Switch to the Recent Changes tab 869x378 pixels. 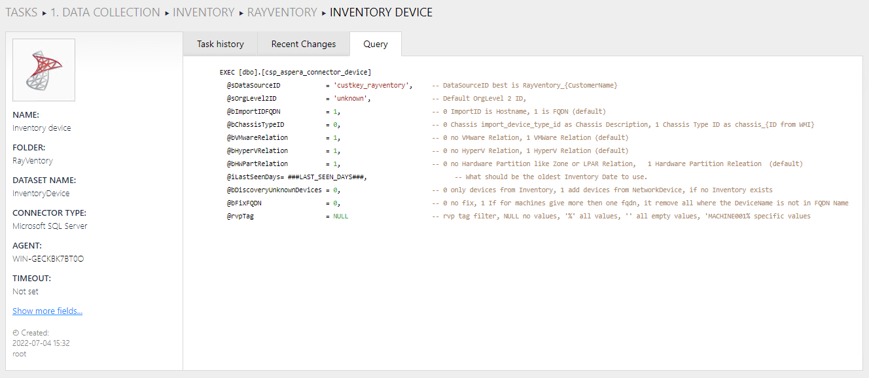304,44
